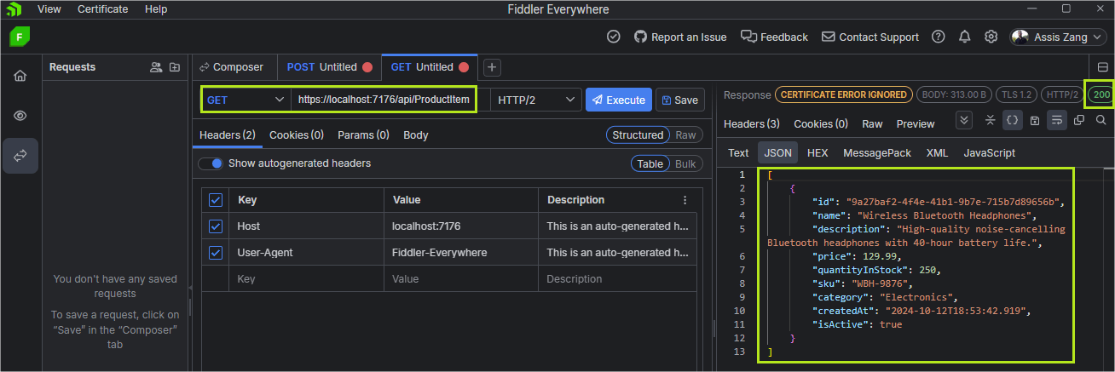The width and height of the screenshot is (1115, 372).
Task: Save the response body with disk icon
Action: (x=1035, y=120)
